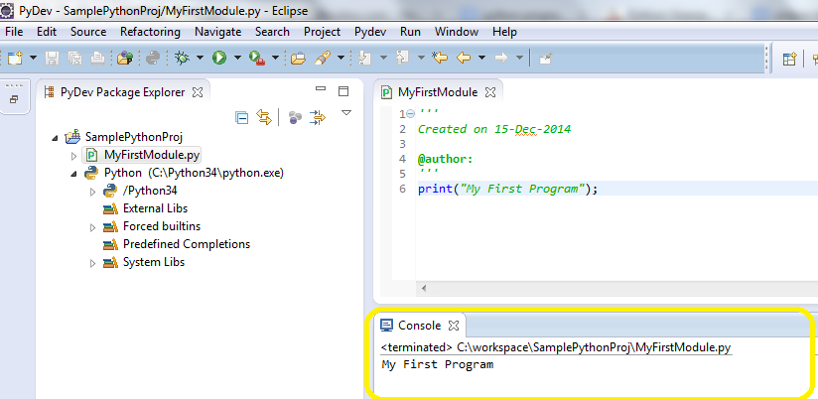Image resolution: width=818 pixels, height=399 pixels.
Task: Collapse the docstring fold on line 1
Action: click(410, 114)
